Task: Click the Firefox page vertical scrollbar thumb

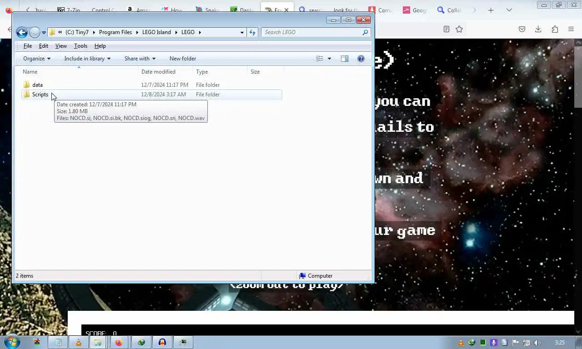Action: point(578,77)
